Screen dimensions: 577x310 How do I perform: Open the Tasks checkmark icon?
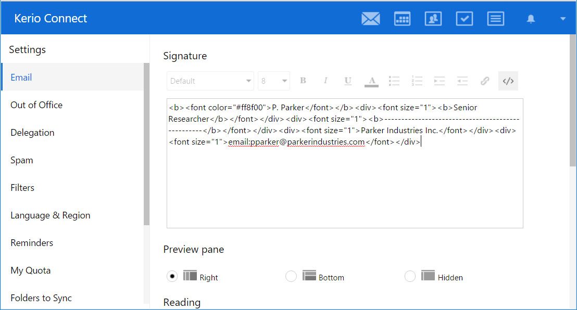coord(465,19)
